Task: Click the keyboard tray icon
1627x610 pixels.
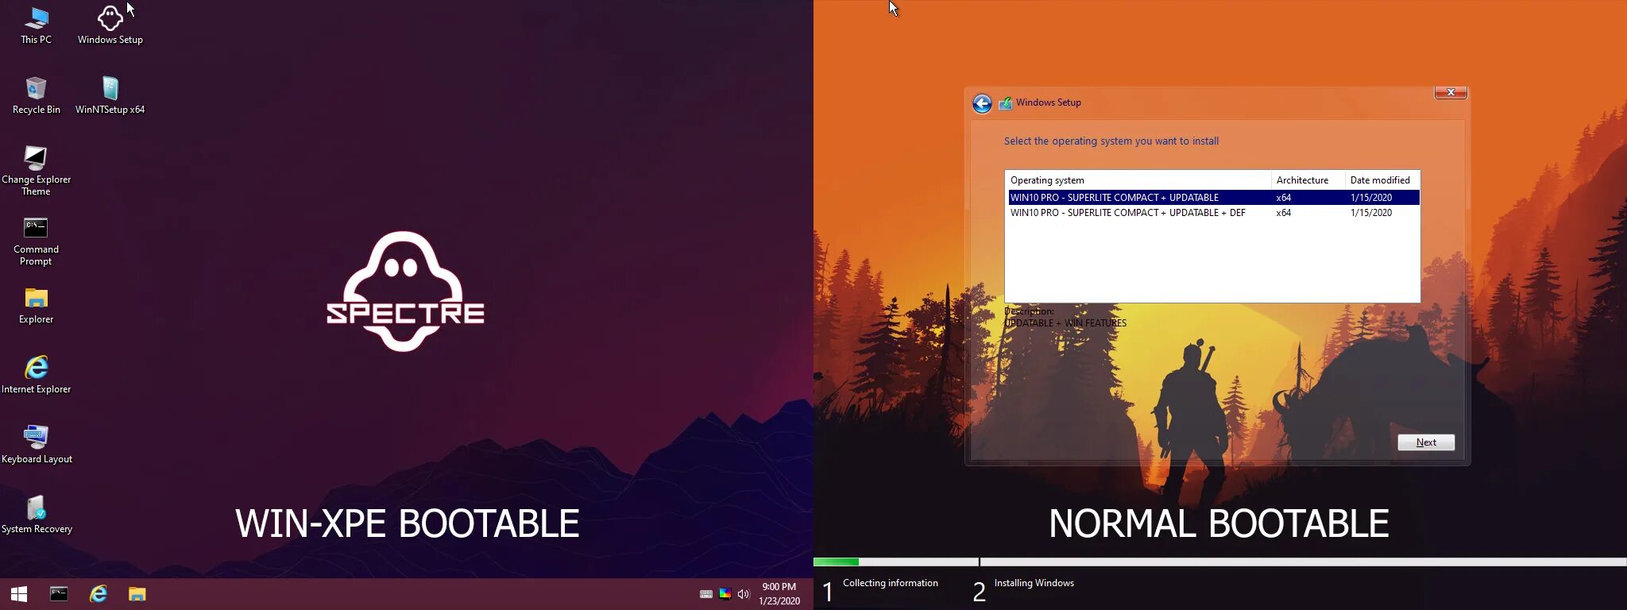Action: point(706,594)
